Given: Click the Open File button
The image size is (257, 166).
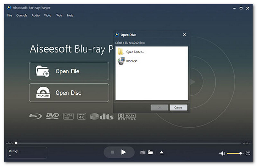Looking at the screenshot, I should [69, 71].
